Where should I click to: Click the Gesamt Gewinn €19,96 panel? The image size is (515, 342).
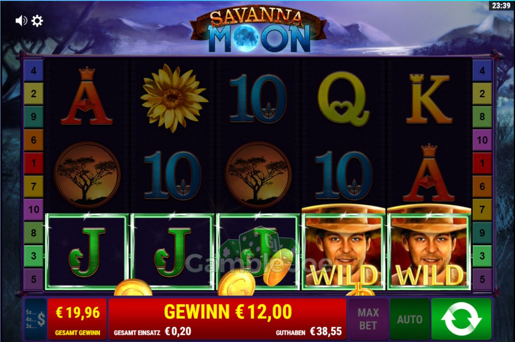coord(77,319)
